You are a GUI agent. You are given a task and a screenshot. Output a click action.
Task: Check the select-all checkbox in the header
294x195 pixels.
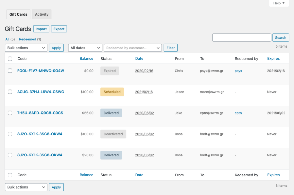(10, 58)
